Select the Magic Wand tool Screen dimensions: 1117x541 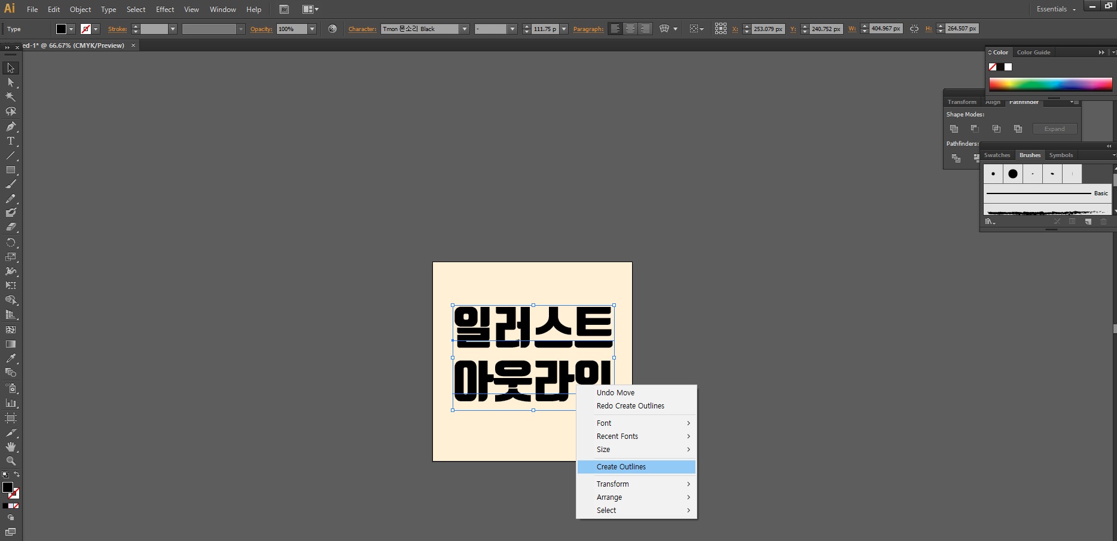pyautogui.click(x=11, y=97)
